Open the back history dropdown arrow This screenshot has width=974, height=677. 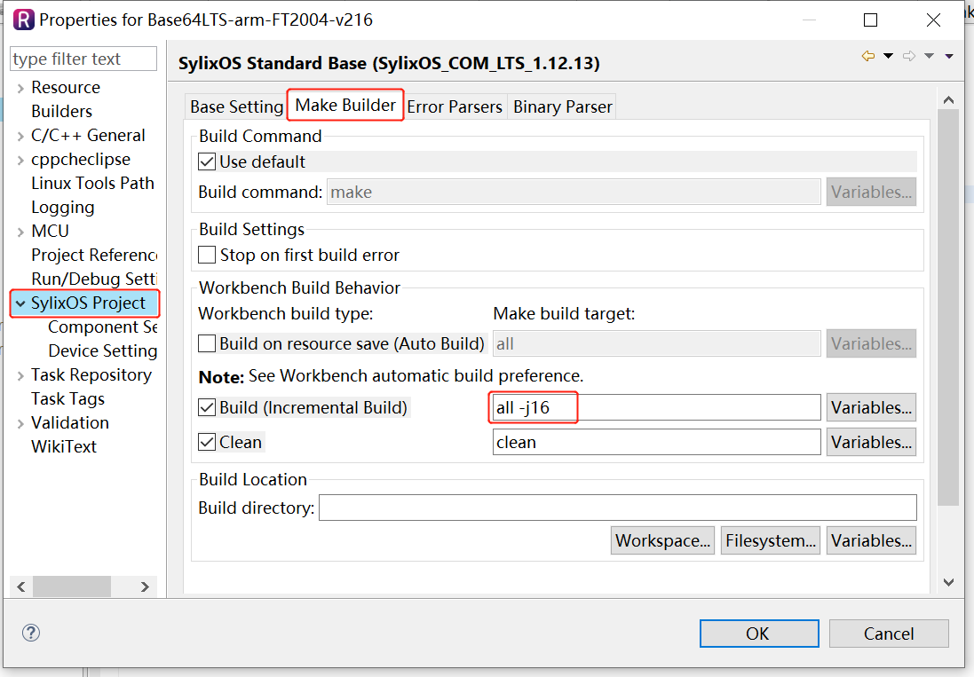pyautogui.click(x=888, y=57)
